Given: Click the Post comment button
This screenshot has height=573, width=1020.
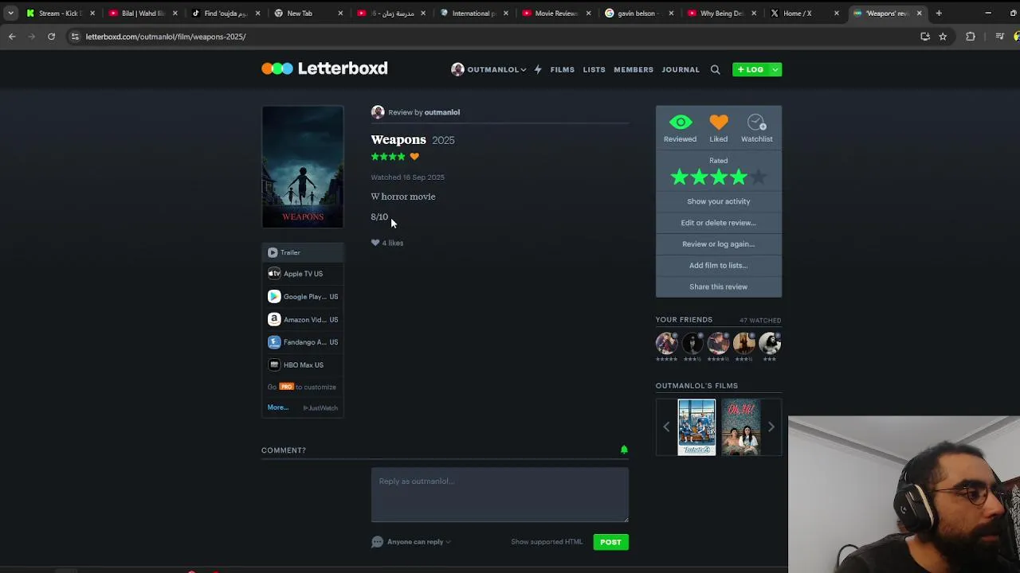Looking at the screenshot, I should pyautogui.click(x=610, y=542).
